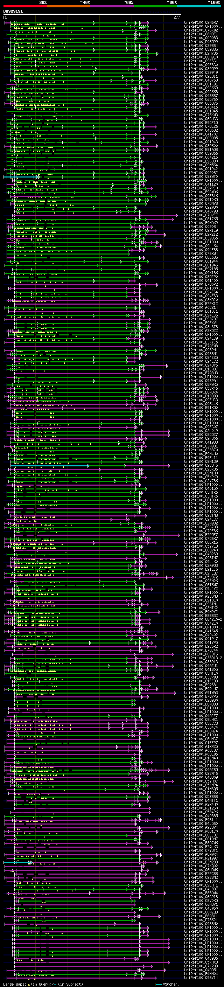Image resolution: width=224 pixels, height=987 pixels.
Task: Select the UniRef100_Q39599 label
Action: [201, 69]
